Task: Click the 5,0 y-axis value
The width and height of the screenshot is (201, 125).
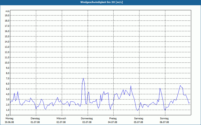Action: [8, 89]
